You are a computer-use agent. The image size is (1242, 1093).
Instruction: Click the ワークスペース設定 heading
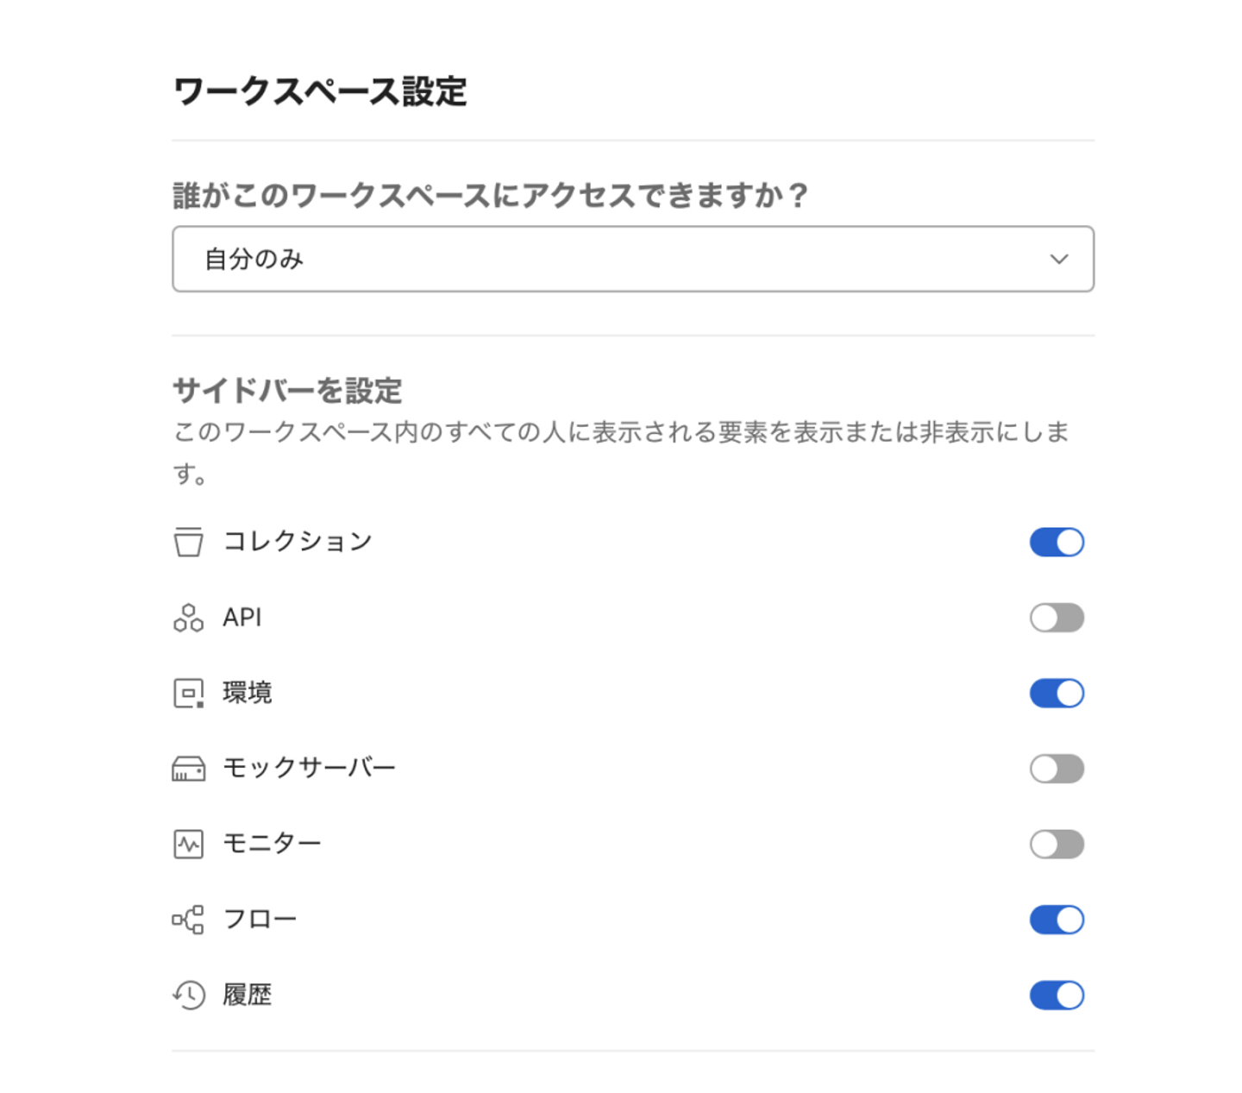[x=320, y=91]
